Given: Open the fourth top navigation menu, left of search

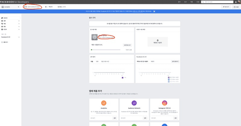Looking at the screenshot, I should 198,2.
